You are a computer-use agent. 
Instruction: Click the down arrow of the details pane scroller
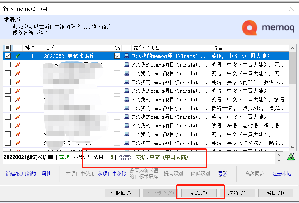[279, 160]
